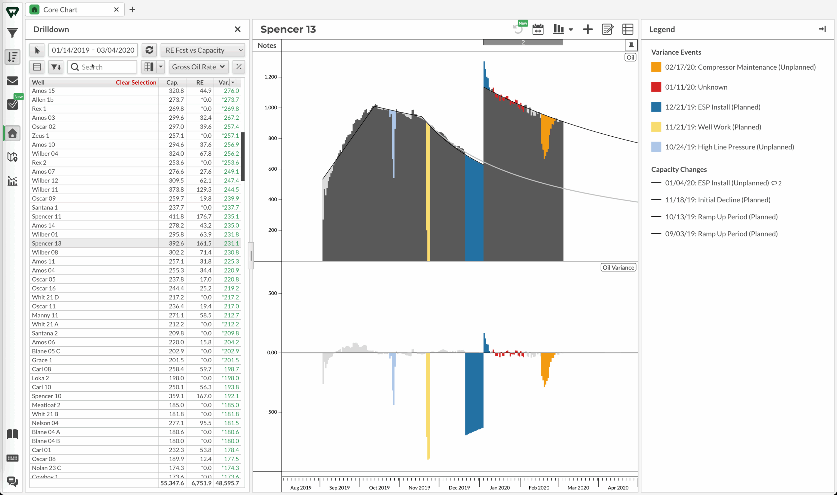
Task: Click the plus icon to add to chart
Action: [588, 29]
